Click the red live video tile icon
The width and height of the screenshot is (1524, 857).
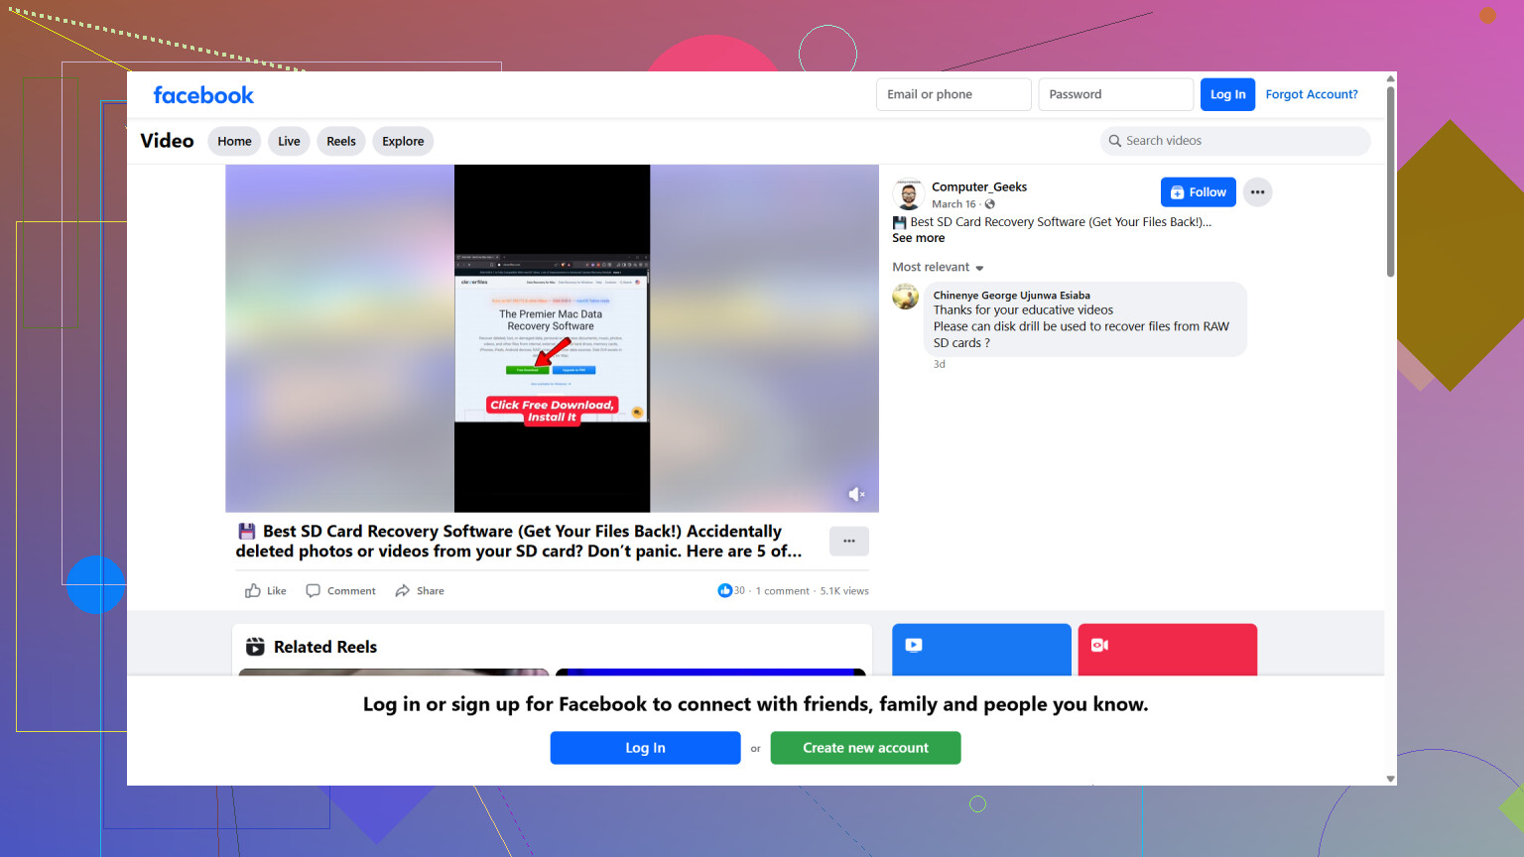1099,645
